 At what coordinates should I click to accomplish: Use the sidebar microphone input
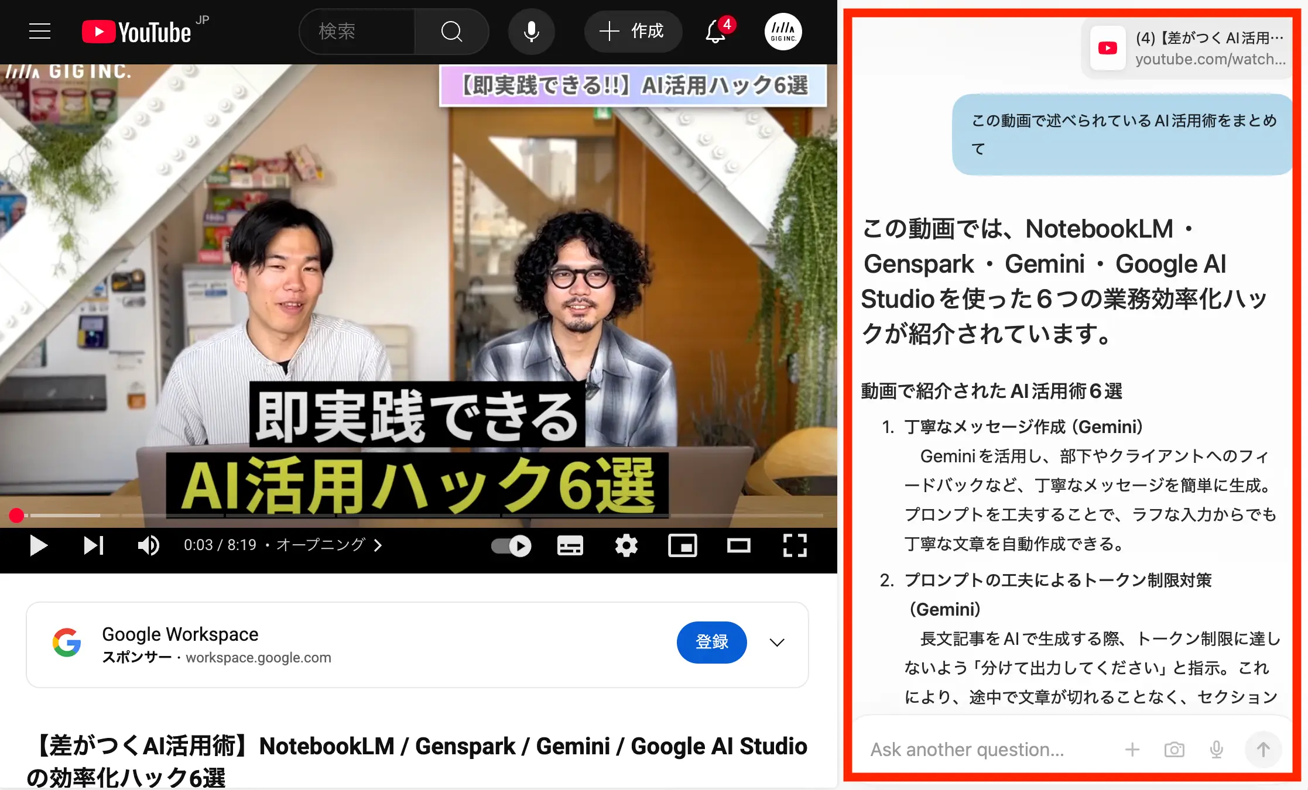pyautogui.click(x=1216, y=750)
